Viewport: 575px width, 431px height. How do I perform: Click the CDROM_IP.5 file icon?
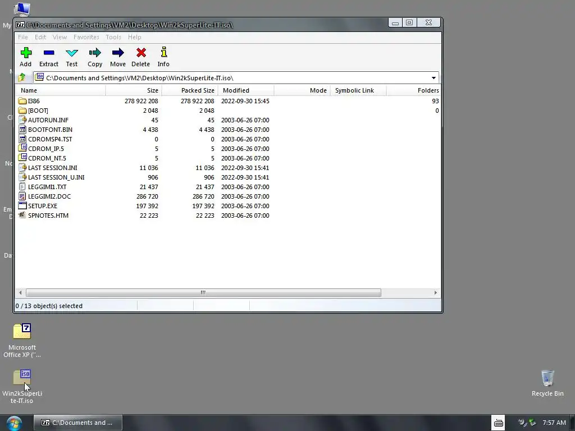point(22,148)
